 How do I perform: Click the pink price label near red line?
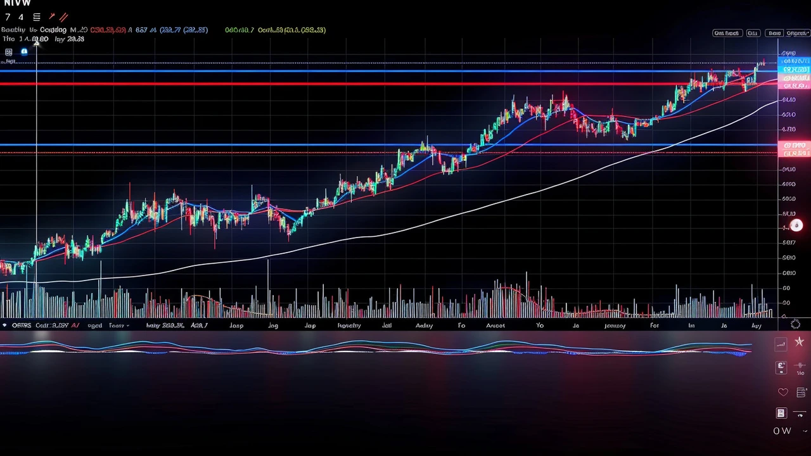795,85
